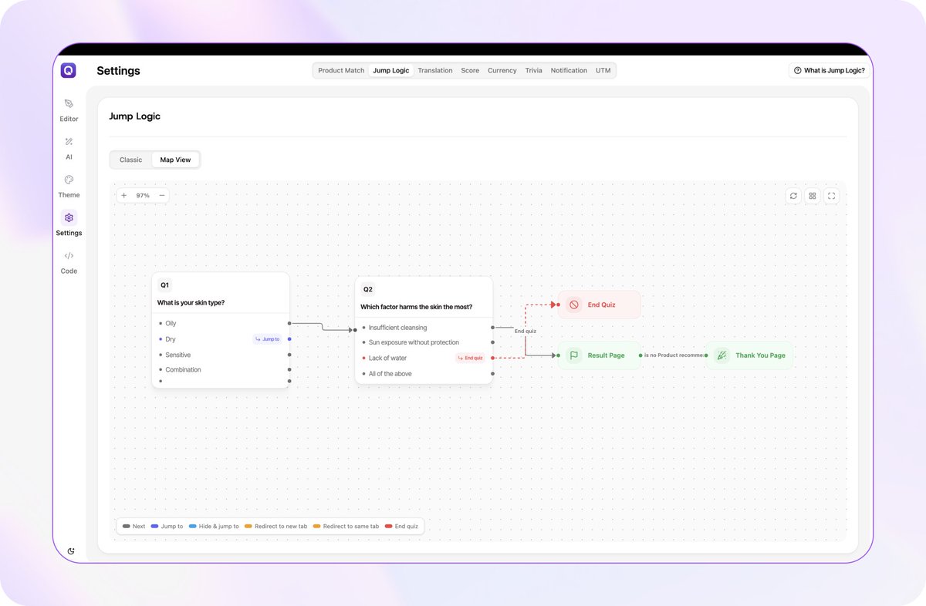Image resolution: width=926 pixels, height=606 pixels.
Task: Click the Lack of water red connector
Action: (x=492, y=358)
